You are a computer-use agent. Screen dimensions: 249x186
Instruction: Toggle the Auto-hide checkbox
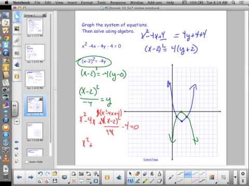[x=27, y=162]
